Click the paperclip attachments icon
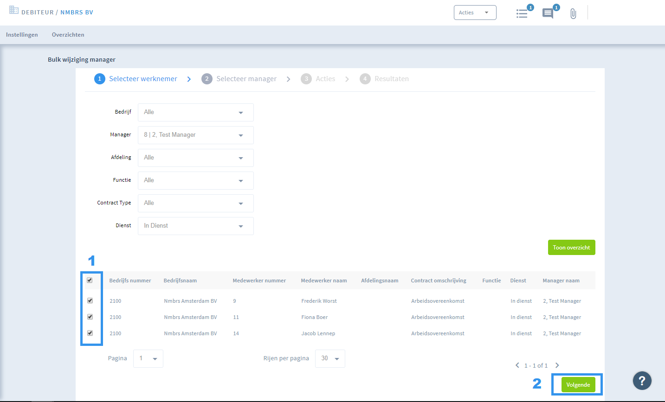The width and height of the screenshot is (665, 402). (573, 13)
